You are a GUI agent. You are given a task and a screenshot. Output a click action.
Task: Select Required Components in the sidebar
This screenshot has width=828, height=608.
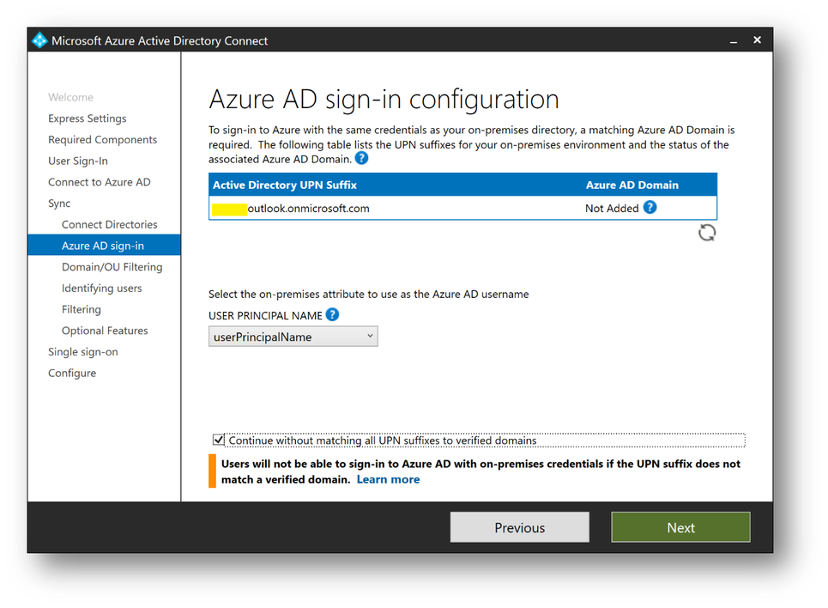tap(102, 140)
